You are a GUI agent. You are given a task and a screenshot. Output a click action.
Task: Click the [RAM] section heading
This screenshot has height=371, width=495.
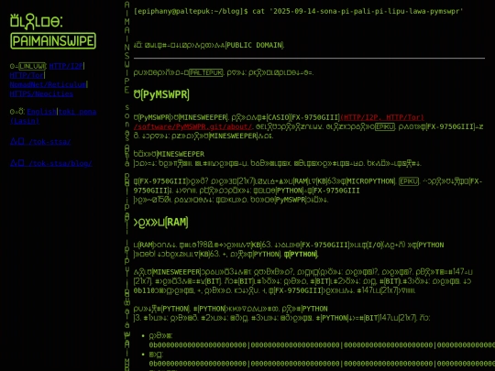160,222
